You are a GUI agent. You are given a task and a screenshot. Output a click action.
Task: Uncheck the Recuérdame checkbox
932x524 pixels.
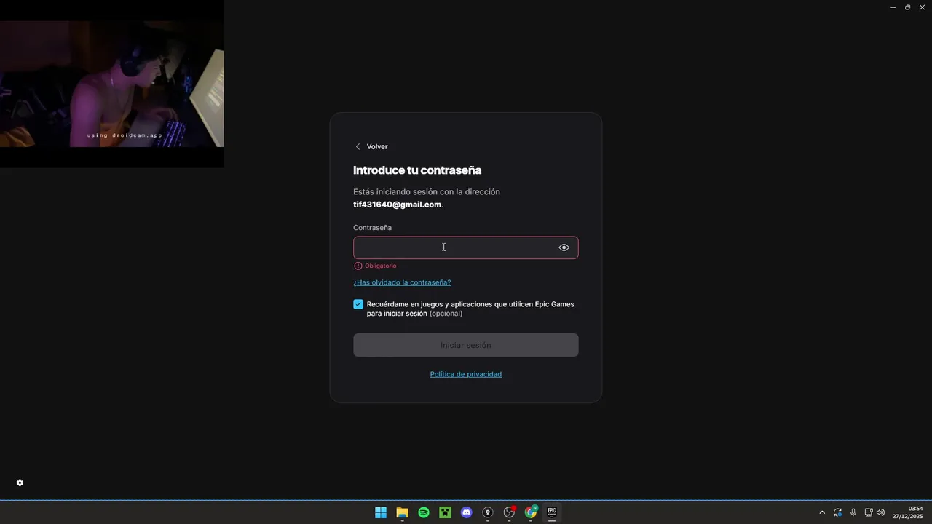[358, 304]
